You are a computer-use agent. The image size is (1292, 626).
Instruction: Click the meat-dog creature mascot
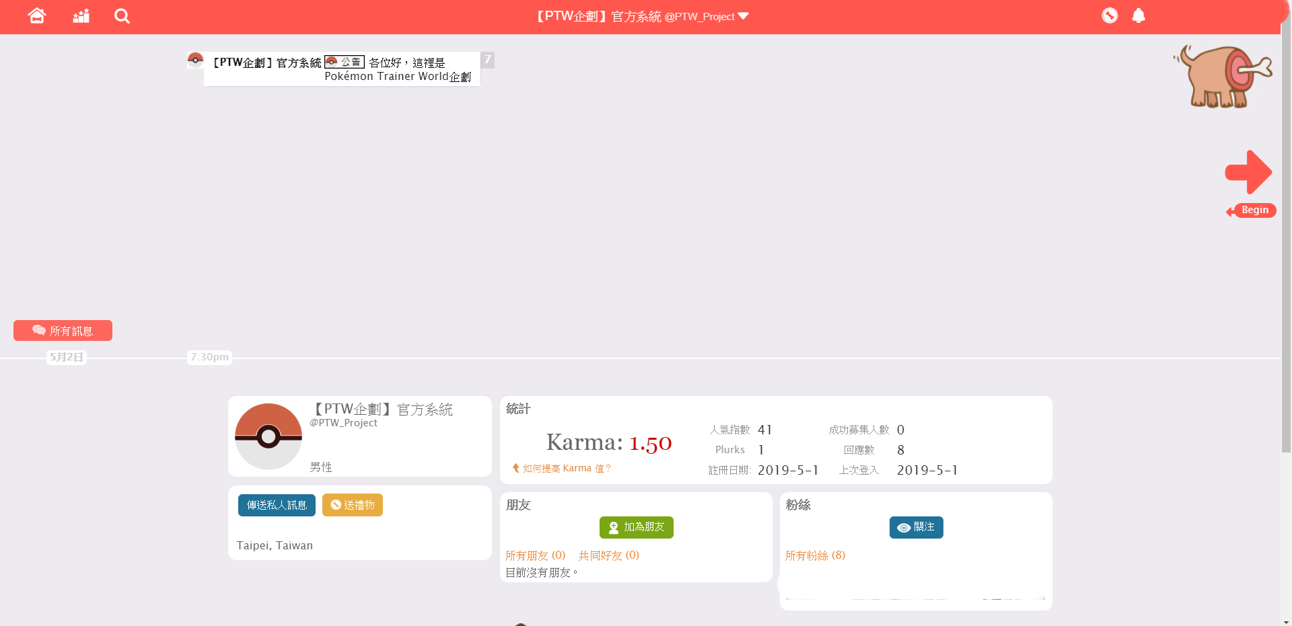(1223, 76)
